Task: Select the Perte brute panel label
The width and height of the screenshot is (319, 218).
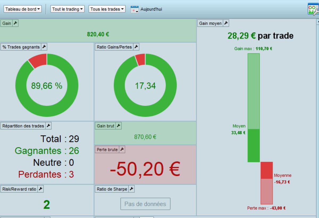Action: point(107,150)
